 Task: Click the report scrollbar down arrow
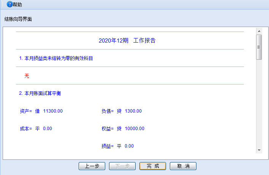pyautogui.click(x=259, y=150)
